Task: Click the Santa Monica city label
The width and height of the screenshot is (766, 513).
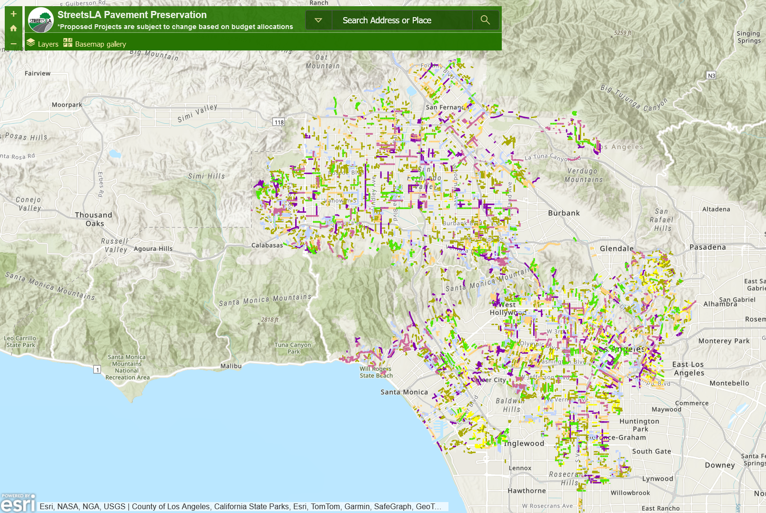Action: (404, 392)
